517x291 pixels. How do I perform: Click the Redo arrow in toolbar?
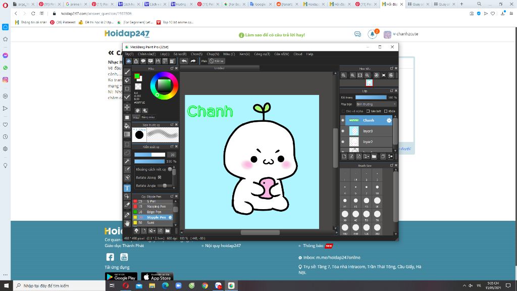pyautogui.click(x=193, y=61)
